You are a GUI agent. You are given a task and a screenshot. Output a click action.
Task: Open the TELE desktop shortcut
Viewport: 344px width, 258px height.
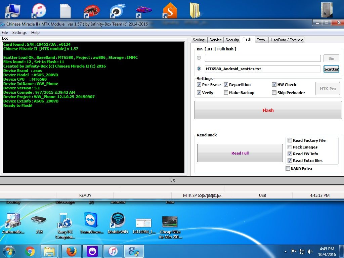pyautogui.click(x=144, y=11)
